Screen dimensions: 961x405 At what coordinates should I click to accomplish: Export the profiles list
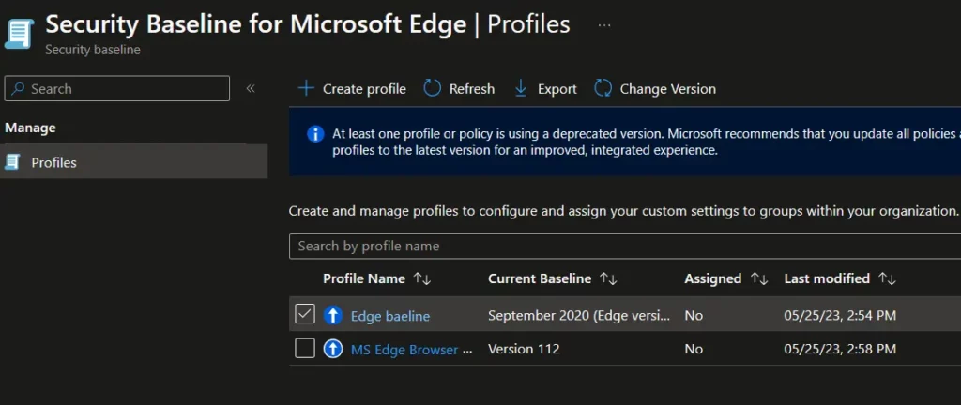coord(545,89)
